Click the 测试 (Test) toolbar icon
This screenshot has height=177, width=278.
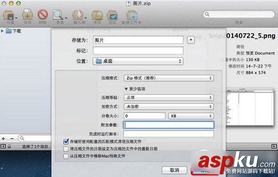[x=112, y=15]
